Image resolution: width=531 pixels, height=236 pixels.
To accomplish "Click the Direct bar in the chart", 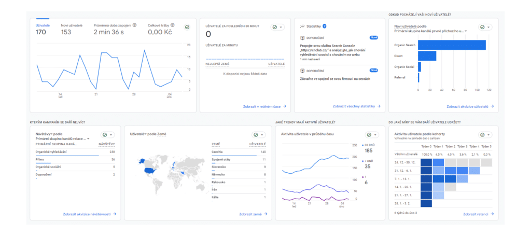I will pyautogui.click(x=427, y=56).
